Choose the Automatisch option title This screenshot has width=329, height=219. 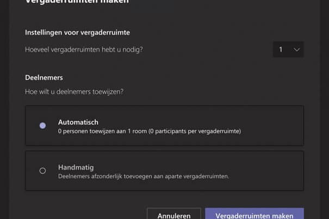(78, 122)
